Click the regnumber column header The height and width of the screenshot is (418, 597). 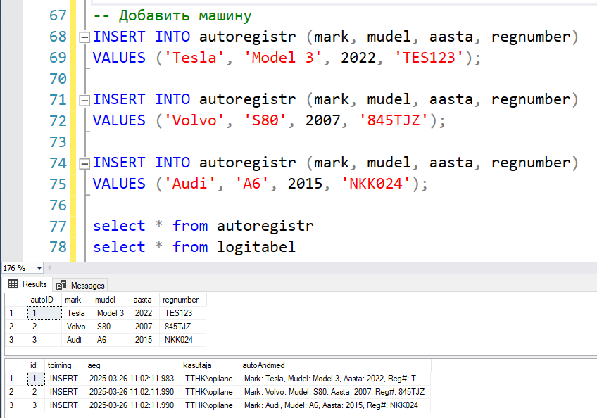click(183, 300)
